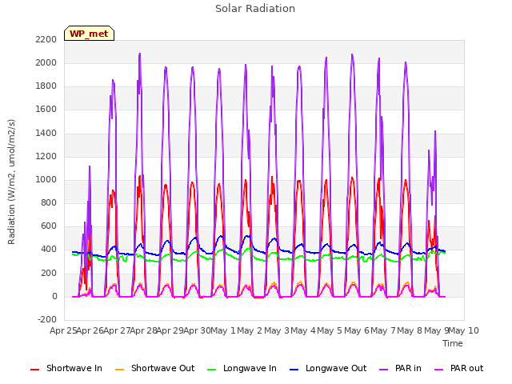The width and height of the screenshot is (512, 384).
Task: Click the 1400 y-axis tick label
Action: [x=46, y=134]
